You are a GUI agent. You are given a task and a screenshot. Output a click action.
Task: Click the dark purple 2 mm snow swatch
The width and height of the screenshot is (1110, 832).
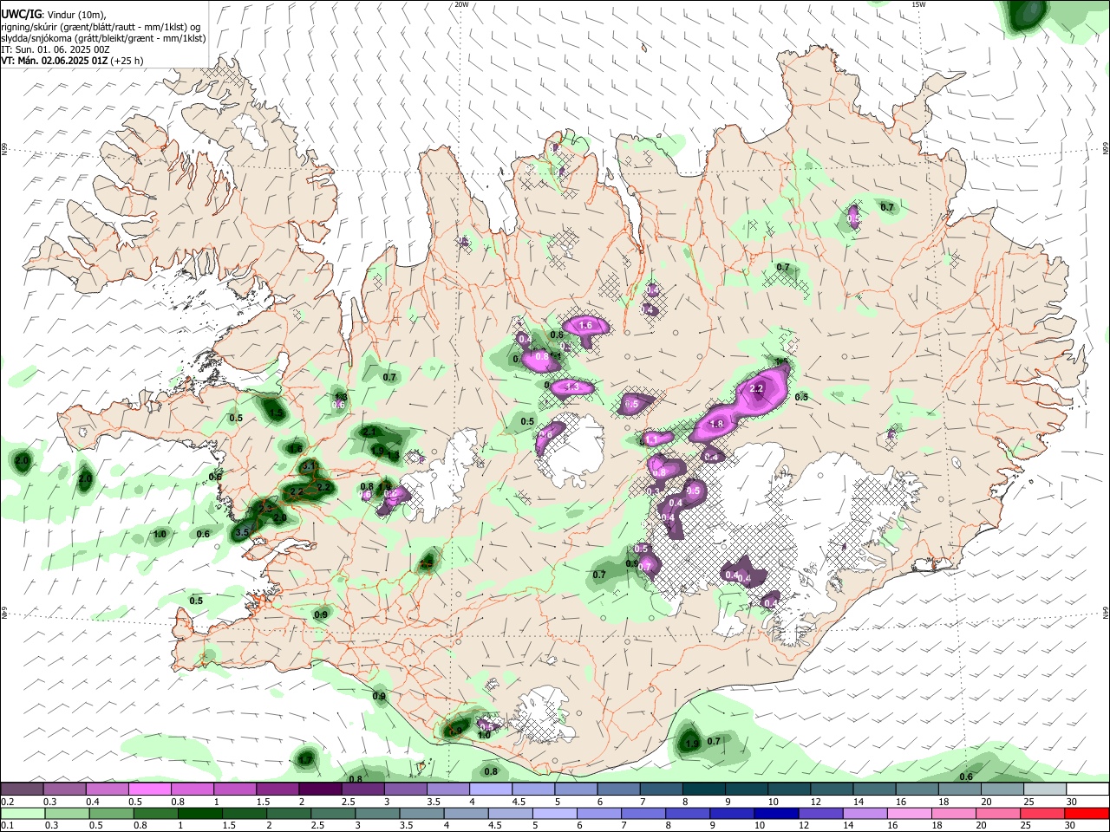[x=320, y=790]
